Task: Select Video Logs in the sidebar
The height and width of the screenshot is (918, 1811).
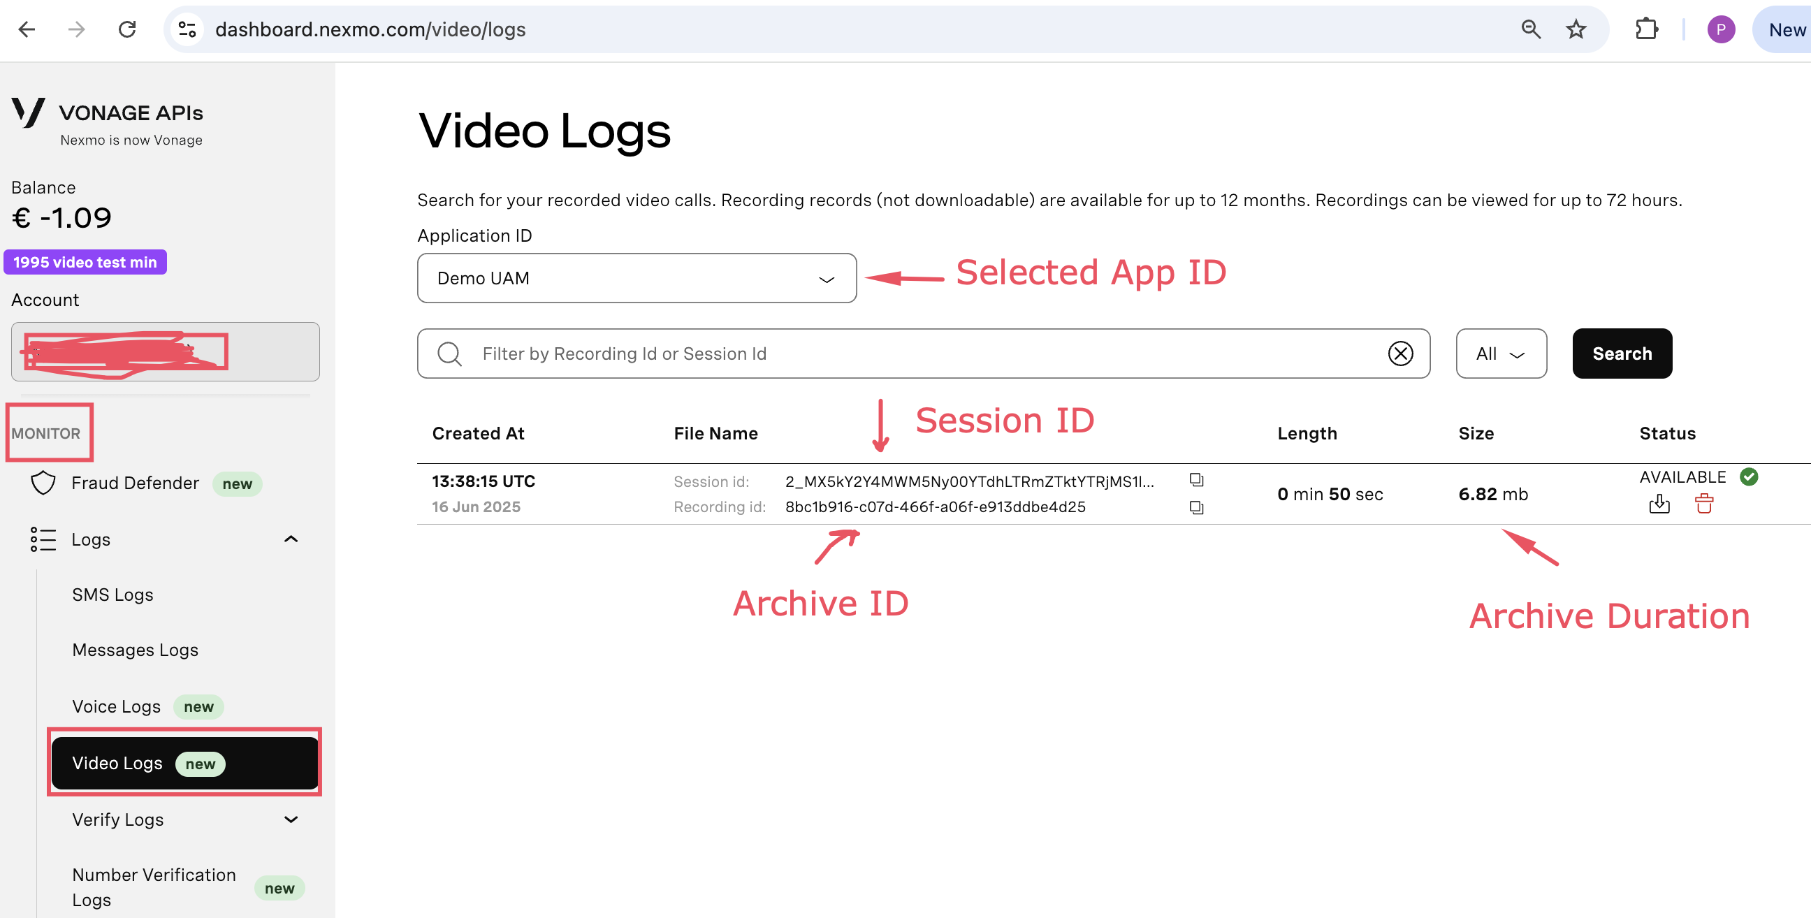Action: click(185, 764)
